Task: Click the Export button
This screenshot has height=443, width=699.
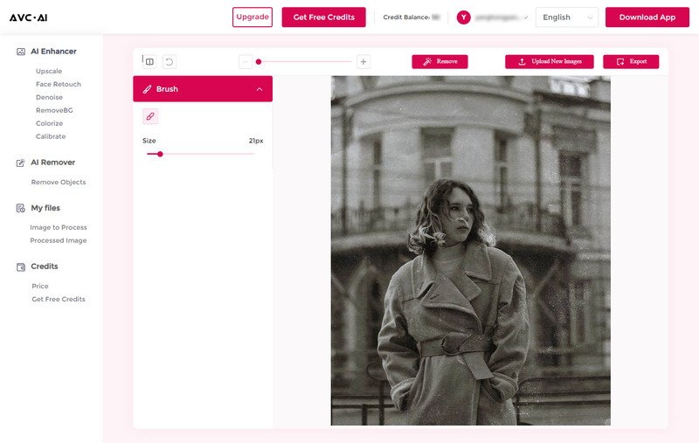Action: tap(631, 61)
